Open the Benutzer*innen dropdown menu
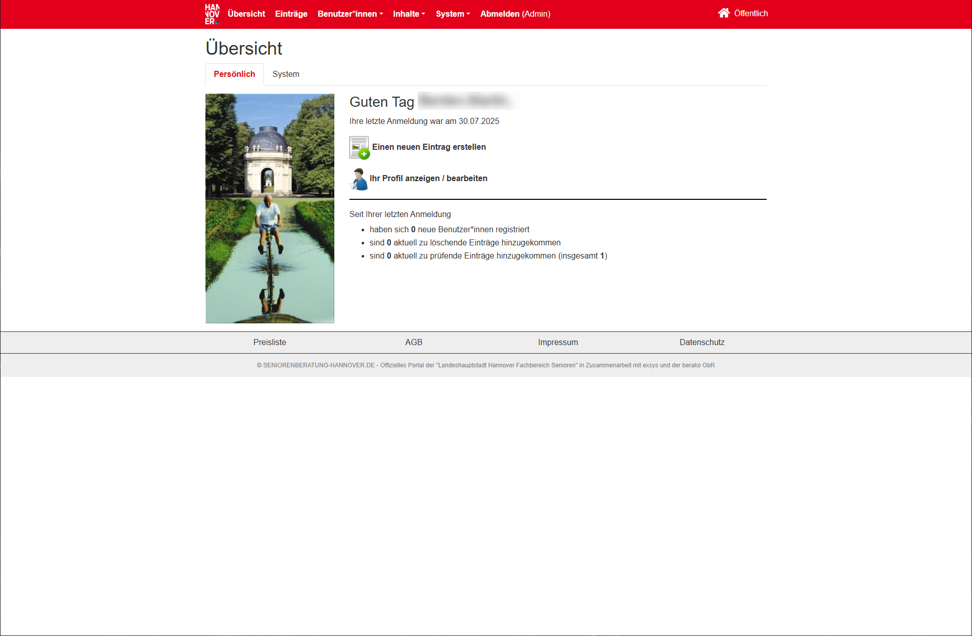Image resolution: width=972 pixels, height=636 pixels. 349,14
